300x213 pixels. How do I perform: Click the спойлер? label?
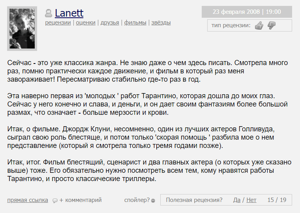tap(137, 200)
